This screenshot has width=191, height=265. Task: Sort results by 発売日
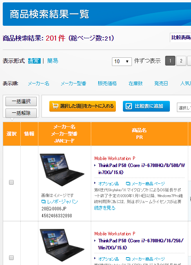pyautogui.click(x=161, y=83)
